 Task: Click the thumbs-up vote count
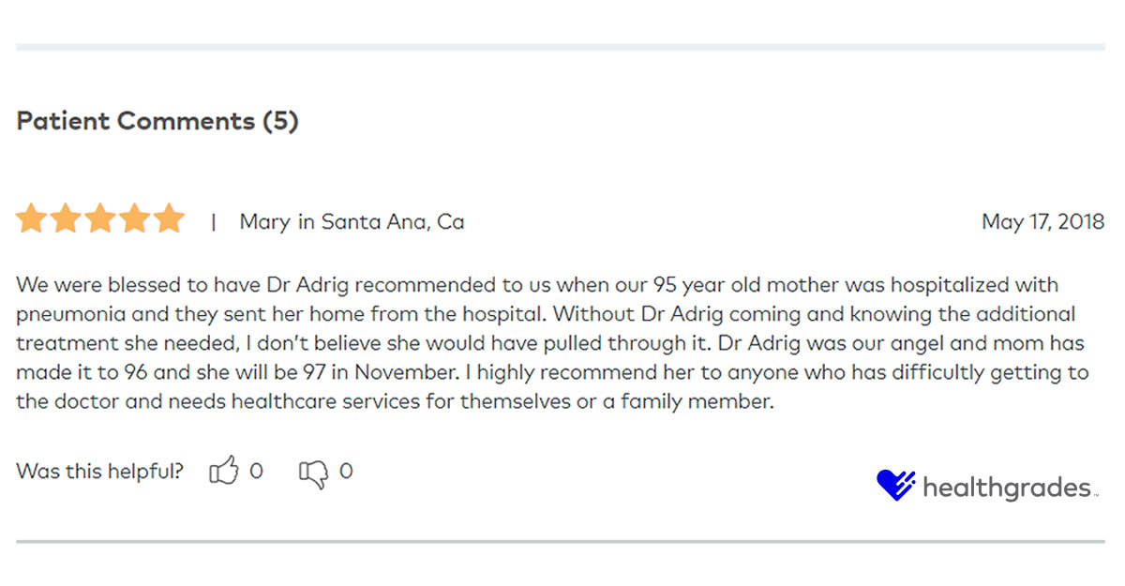pos(256,471)
